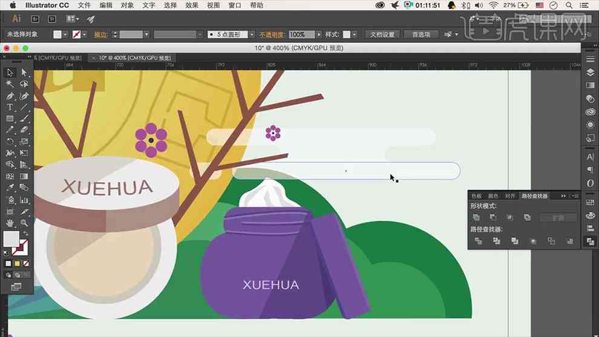Change the screen mode button
Viewport: 599px width, 337px height.
point(16,287)
